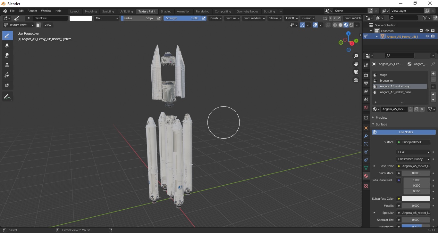438x233 pixels.
Task: Select the Clone stamp tool
Action: click(x=7, y=65)
